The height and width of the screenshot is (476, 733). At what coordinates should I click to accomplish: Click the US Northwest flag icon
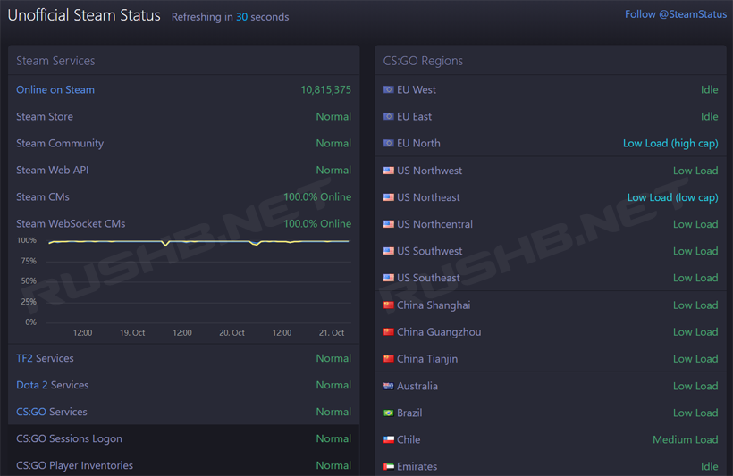(389, 171)
